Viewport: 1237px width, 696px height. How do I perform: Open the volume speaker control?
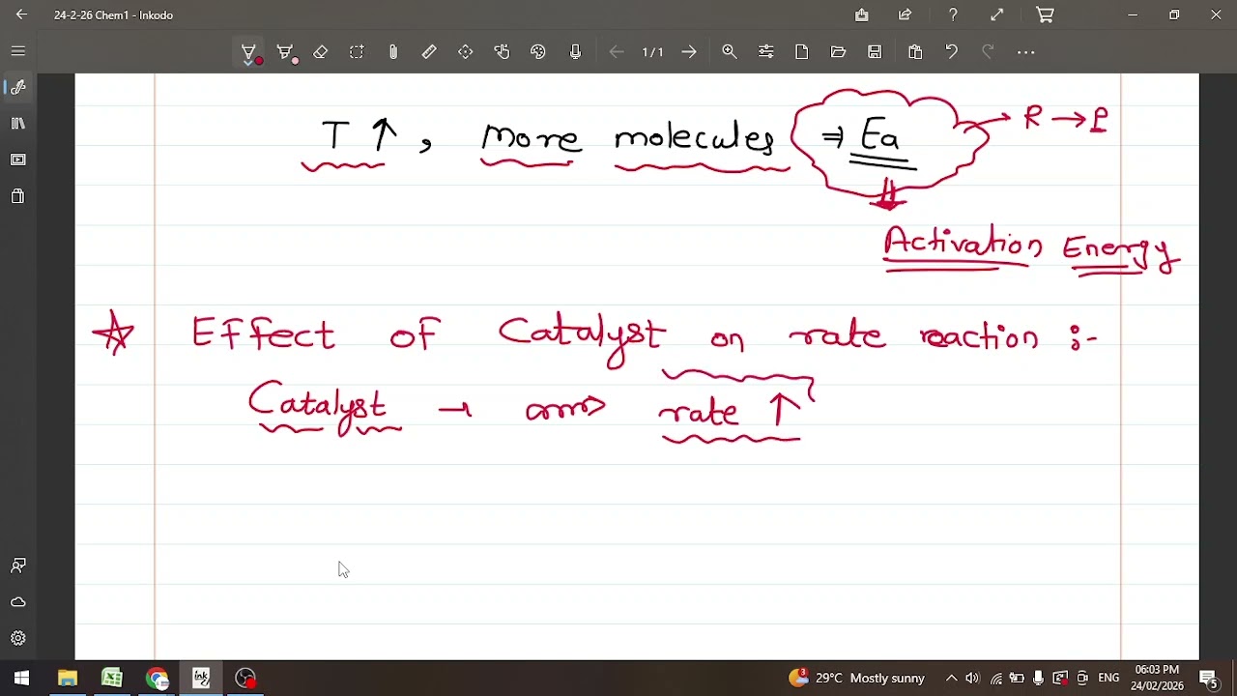point(972,678)
